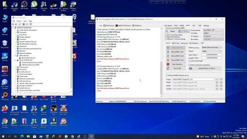This screenshot has height=139, width=247.
Task: Open the CLK Rate dropdown
Action: [x=213, y=33]
